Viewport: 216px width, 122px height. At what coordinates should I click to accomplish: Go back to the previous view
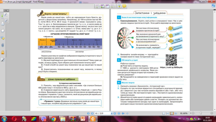[x=123, y=113]
